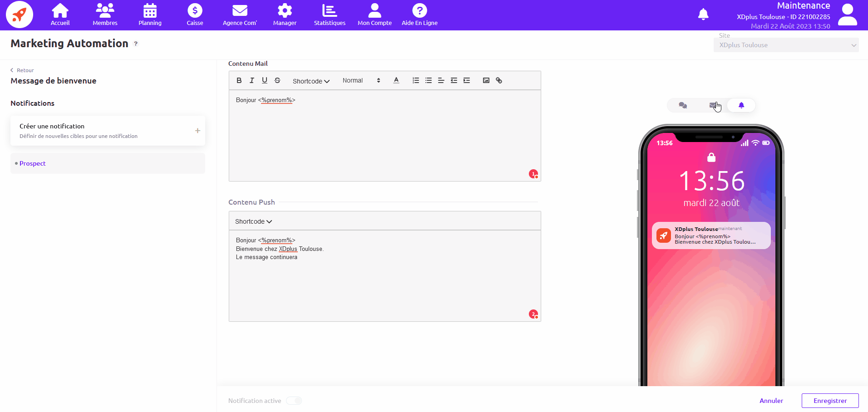The height and width of the screenshot is (412, 868).
Task: Open the Site XDplus Toulouse dropdown
Action: pyautogui.click(x=786, y=45)
